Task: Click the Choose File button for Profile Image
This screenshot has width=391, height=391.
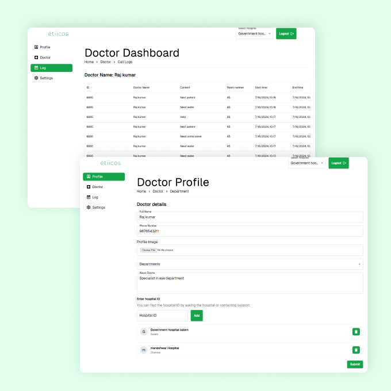Action: point(148,250)
